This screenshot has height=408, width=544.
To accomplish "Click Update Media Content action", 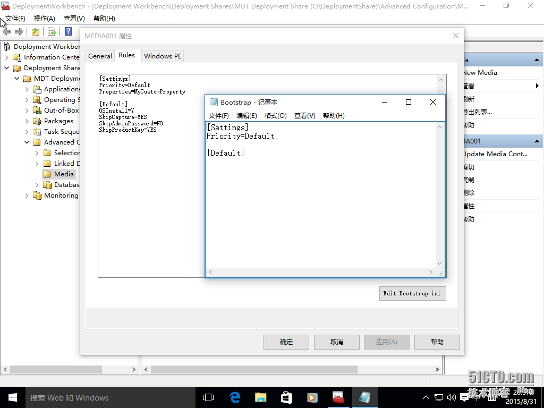I will click(496, 154).
